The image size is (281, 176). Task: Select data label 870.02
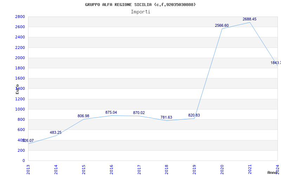coord(139,113)
